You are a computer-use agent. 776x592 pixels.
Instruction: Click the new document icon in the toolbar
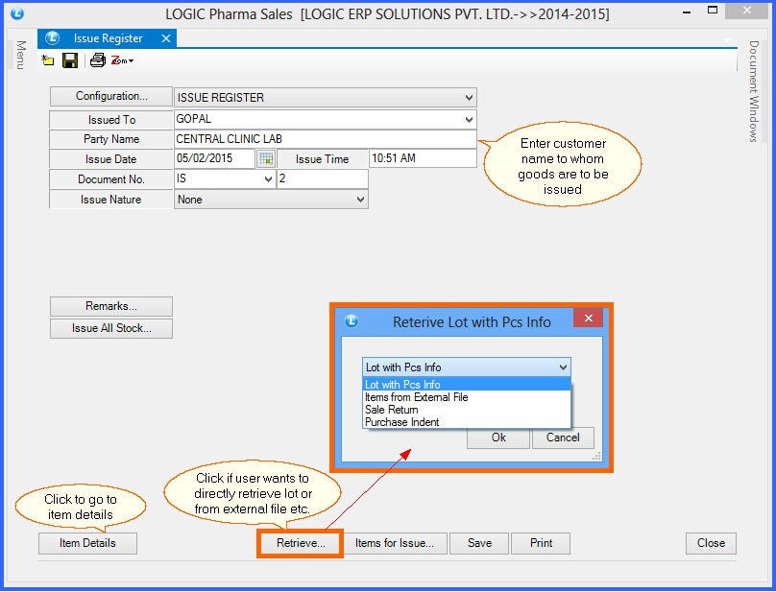pos(47,59)
